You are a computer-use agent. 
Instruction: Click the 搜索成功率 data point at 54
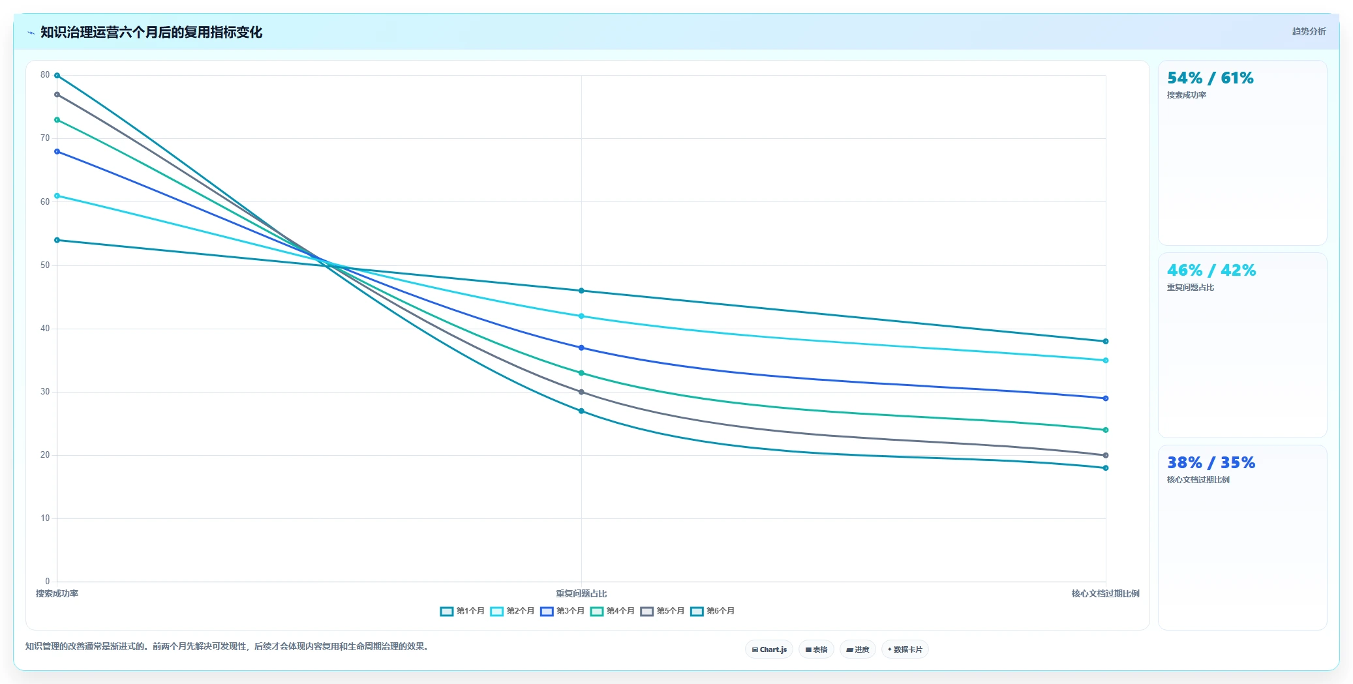(57, 240)
